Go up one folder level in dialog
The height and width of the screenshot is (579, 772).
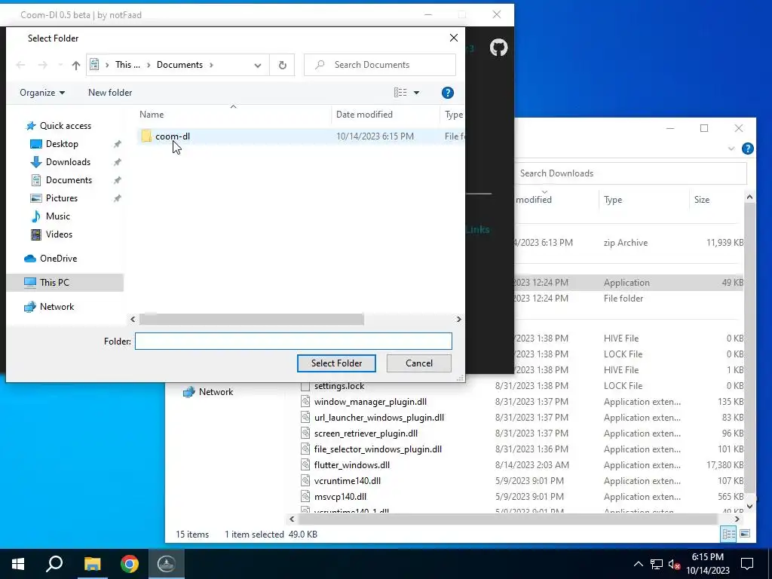[76, 65]
